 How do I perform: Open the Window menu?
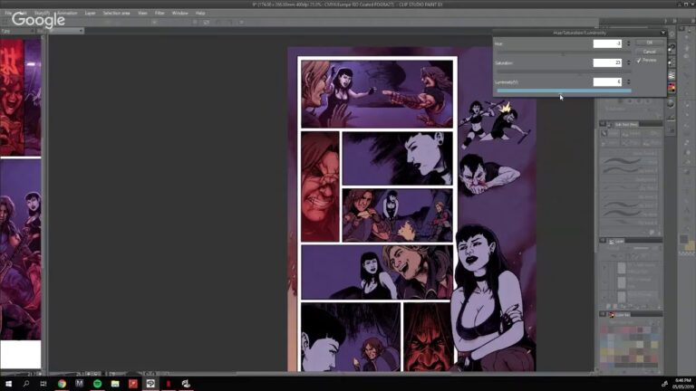point(179,14)
